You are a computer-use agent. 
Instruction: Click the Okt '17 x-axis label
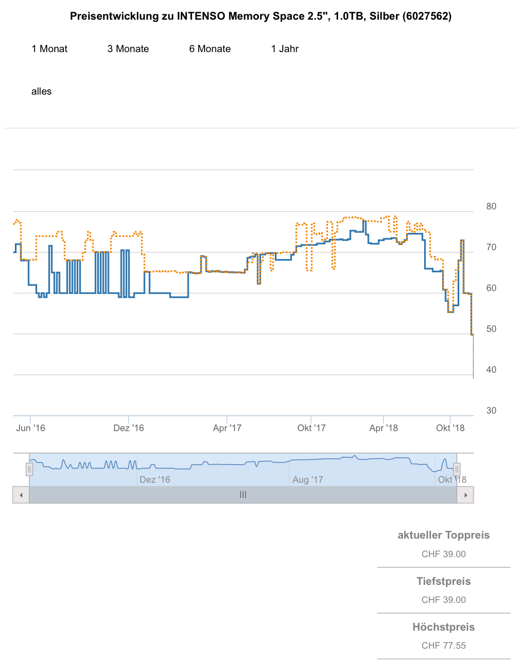tap(311, 428)
